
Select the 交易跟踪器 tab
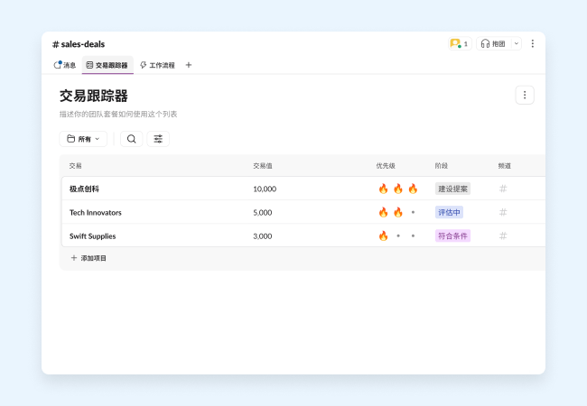(107, 65)
